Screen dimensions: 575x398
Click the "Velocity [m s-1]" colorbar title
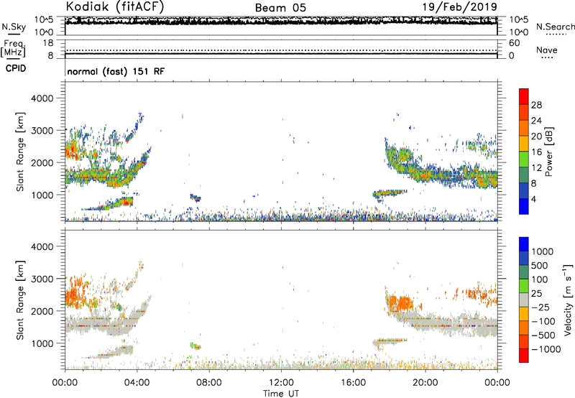pyautogui.click(x=568, y=300)
